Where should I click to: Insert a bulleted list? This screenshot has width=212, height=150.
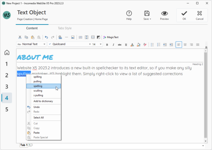(x=152, y=44)
